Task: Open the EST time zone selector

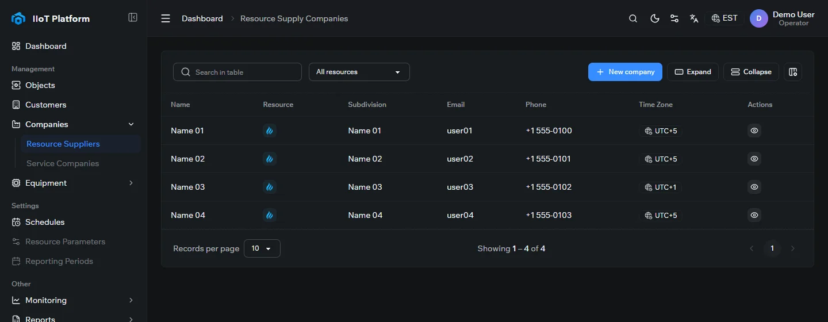Action: pyautogui.click(x=724, y=18)
